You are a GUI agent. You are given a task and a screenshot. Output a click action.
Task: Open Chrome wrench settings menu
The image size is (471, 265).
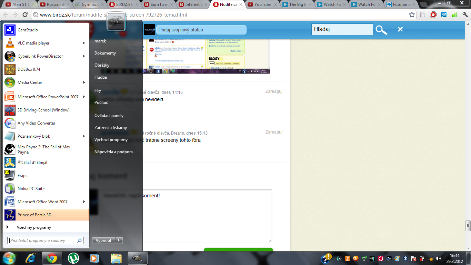click(x=465, y=15)
